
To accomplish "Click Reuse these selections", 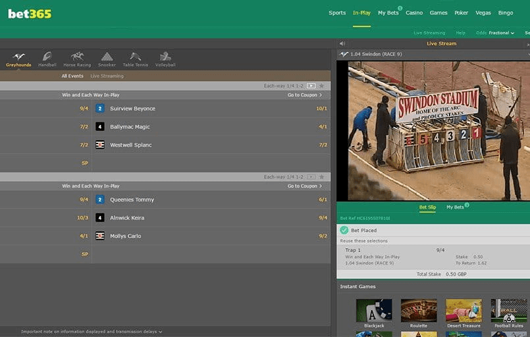I will (x=363, y=241).
